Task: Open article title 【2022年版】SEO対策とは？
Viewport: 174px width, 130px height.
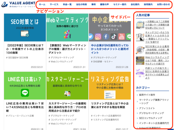Action: (25, 49)
